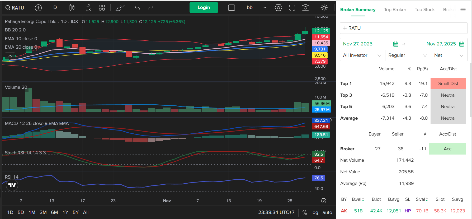Add a comparison symbol with plus icon
Image resolution: width=472 pixels, height=219 pixels.
click(38, 8)
